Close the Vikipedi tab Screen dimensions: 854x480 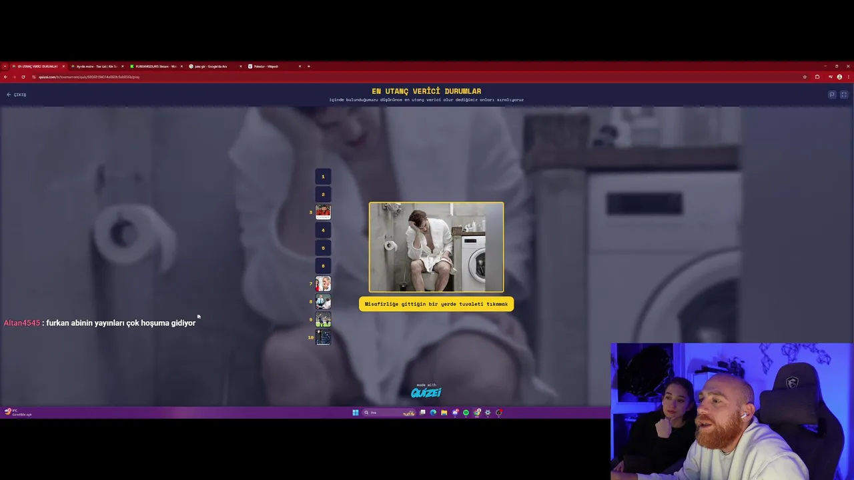[300, 67]
